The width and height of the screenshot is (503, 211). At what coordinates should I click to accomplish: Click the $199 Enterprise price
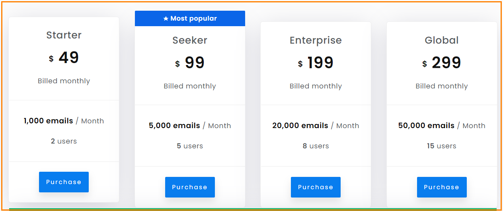[316, 63]
